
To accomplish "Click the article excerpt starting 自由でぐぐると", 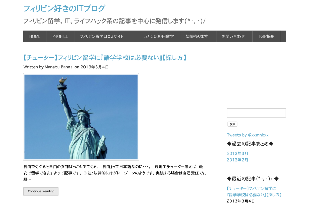I will point(115,173).
